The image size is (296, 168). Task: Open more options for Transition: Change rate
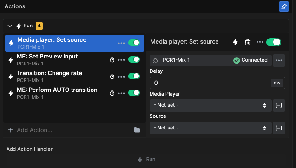[121, 77]
